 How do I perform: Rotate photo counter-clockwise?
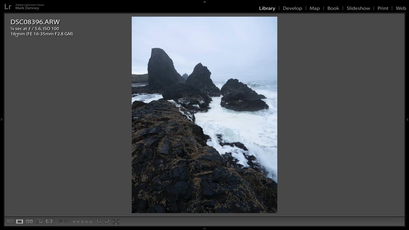point(99,221)
